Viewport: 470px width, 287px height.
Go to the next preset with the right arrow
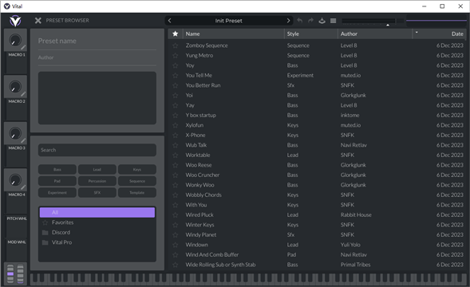coord(288,21)
